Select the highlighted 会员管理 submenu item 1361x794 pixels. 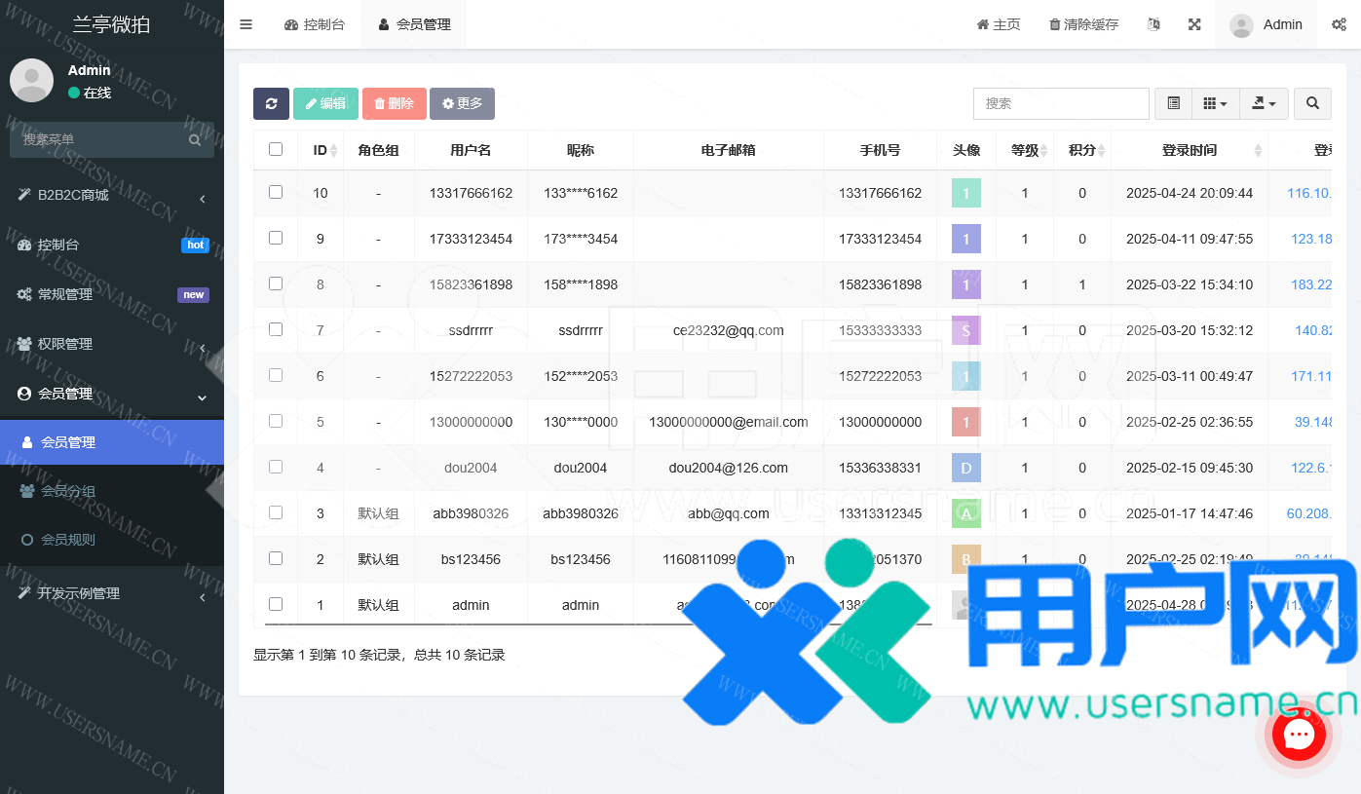pyautogui.click(x=112, y=442)
